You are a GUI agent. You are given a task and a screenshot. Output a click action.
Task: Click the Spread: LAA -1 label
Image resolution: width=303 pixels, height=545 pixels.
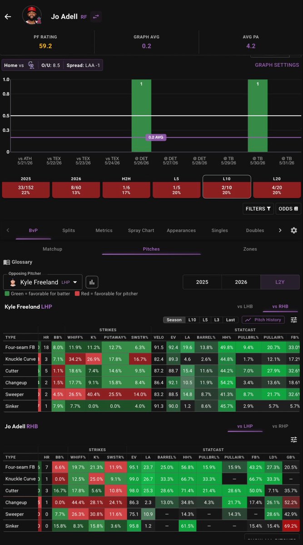[84, 65]
